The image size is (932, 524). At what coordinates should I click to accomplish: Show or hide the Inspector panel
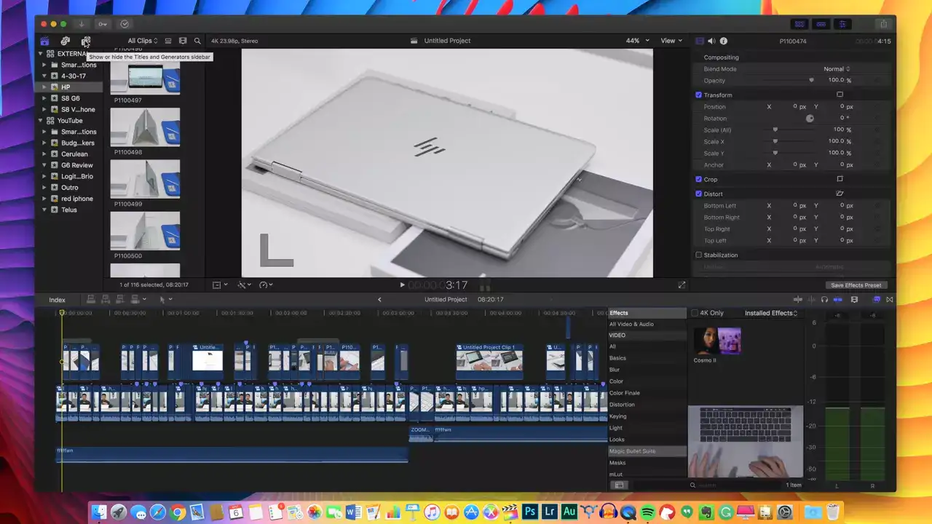coord(842,24)
